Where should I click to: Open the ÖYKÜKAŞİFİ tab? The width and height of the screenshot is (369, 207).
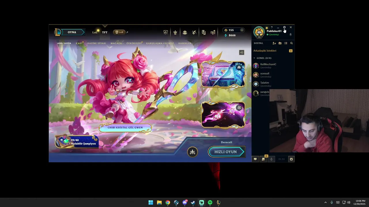134,43
